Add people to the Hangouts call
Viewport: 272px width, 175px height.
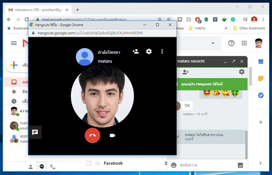136,51
